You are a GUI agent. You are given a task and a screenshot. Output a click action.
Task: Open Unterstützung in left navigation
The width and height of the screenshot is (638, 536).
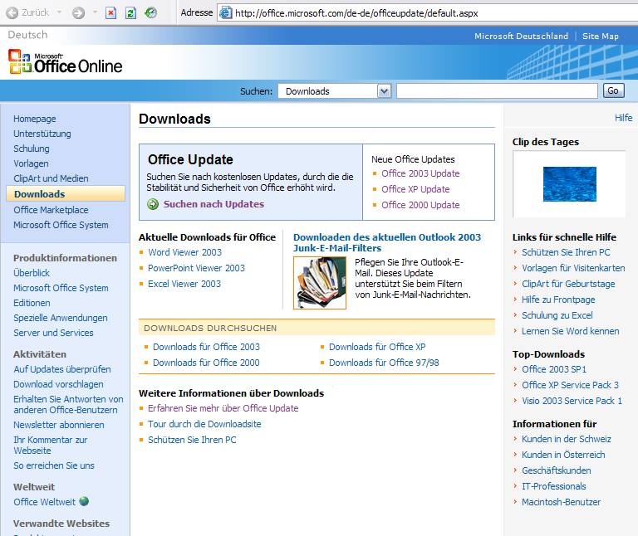42,134
